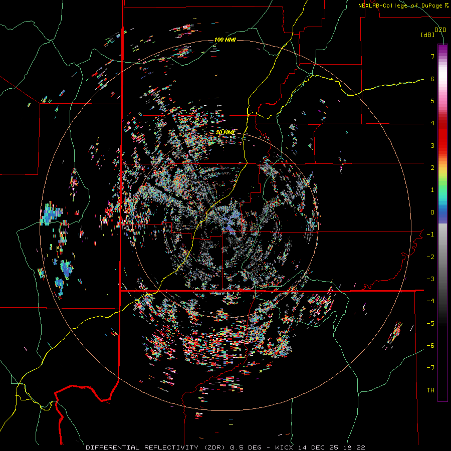This screenshot has width=451, height=451.
Task: Click the 6 value on the scale
Action: 432,79
